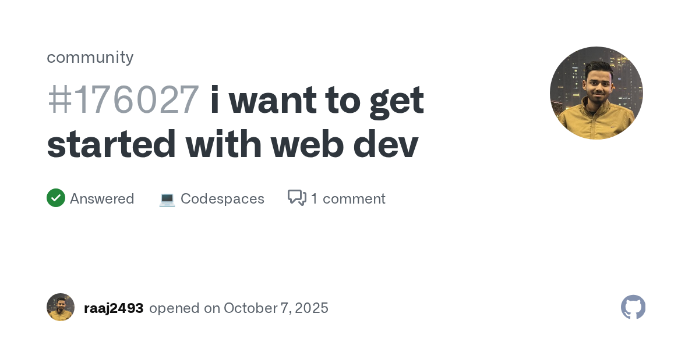This screenshot has height=349, width=699.
Task: Click the word "get" in the title
Action: [397, 100]
